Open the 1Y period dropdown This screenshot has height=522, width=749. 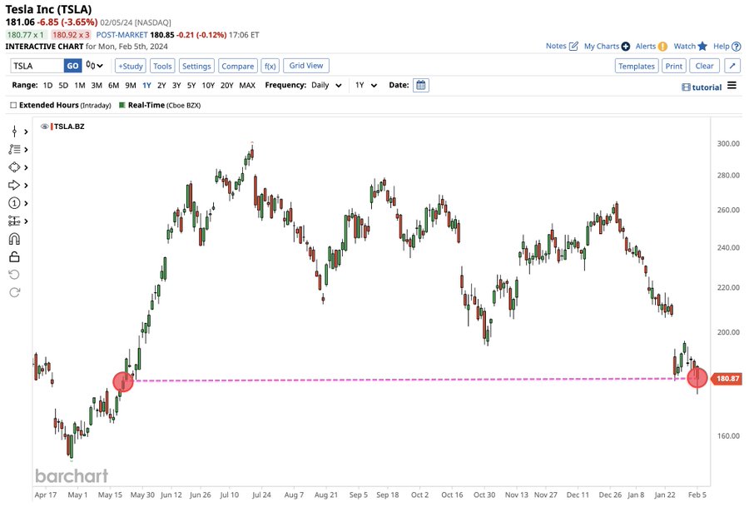pos(366,85)
